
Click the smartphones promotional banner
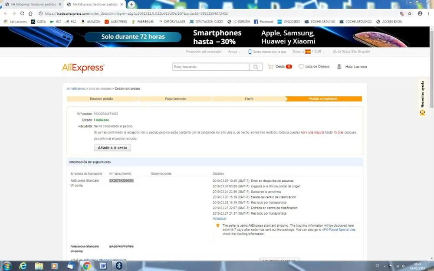215,37
